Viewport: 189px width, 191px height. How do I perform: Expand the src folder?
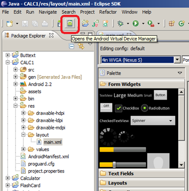[16, 70]
